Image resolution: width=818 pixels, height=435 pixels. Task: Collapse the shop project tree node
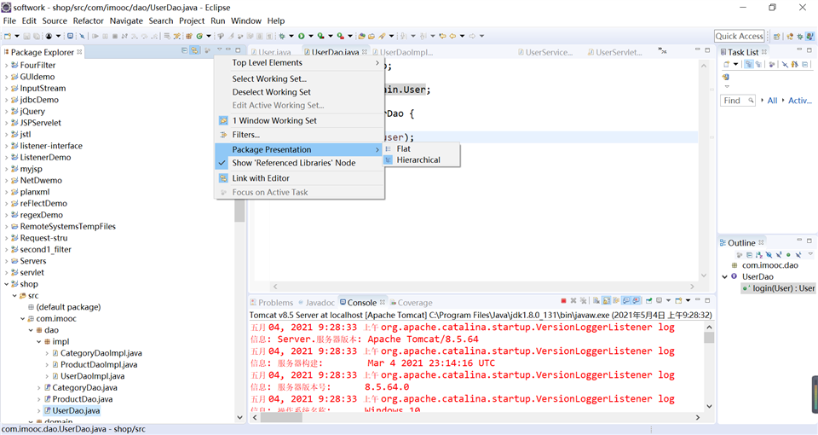coord(7,284)
